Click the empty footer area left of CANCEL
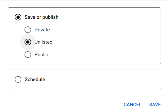 [61, 105]
